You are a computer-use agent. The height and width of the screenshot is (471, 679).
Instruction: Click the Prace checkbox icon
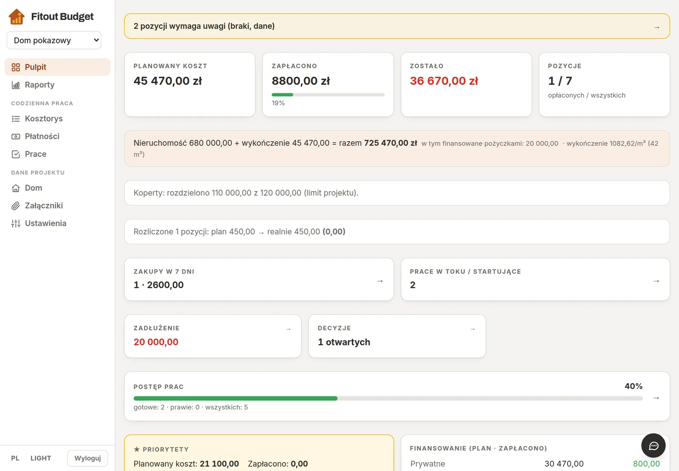click(x=16, y=154)
